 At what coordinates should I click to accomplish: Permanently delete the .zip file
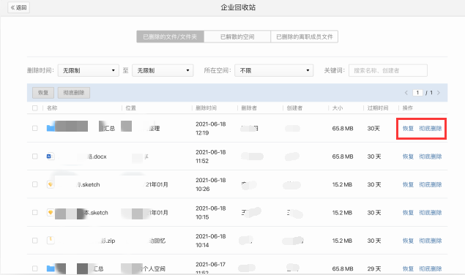(x=431, y=241)
